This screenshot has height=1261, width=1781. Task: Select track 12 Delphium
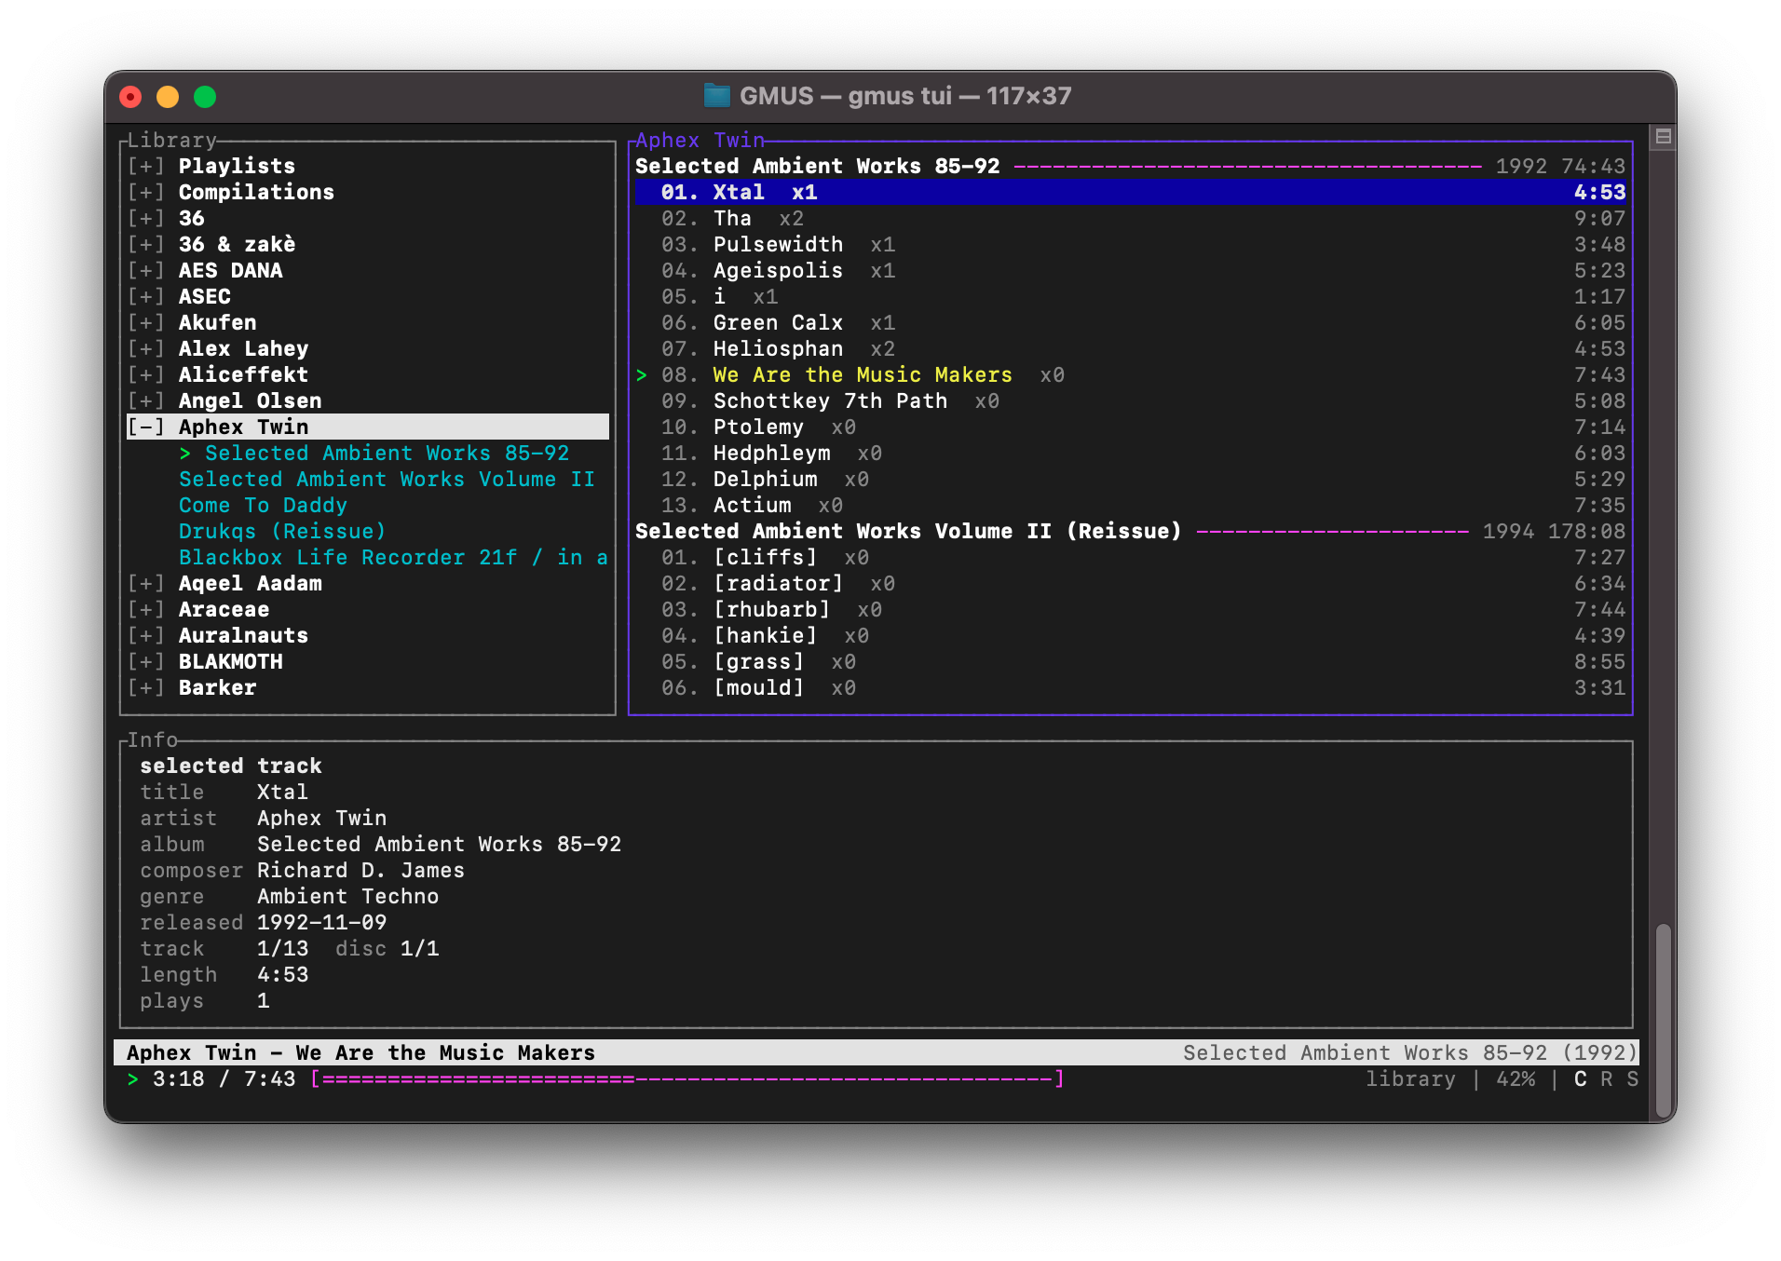click(x=1130, y=480)
